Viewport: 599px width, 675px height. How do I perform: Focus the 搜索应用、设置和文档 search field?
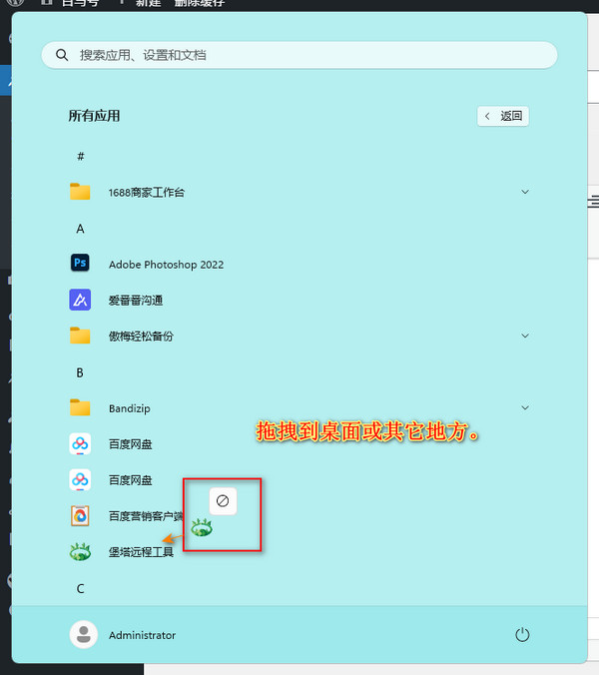point(299,55)
